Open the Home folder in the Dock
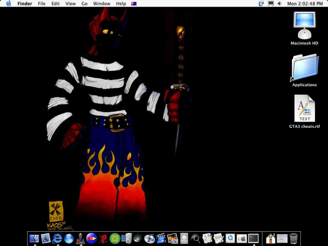 click(270, 238)
